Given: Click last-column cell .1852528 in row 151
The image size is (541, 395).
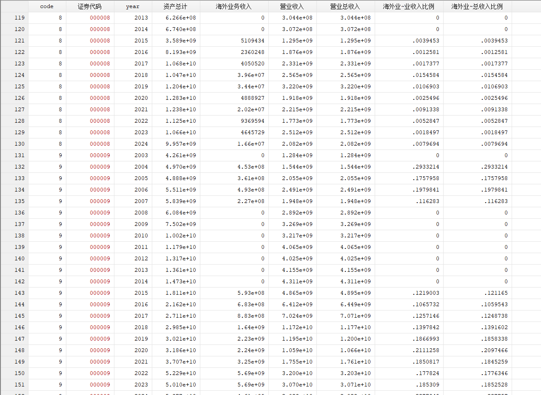Looking at the screenshot, I should (x=477, y=385).
